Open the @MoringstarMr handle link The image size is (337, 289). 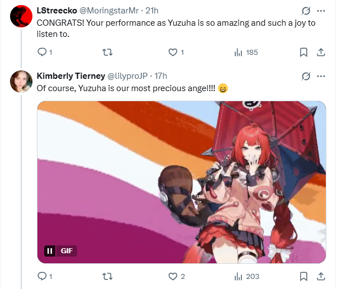109,11
